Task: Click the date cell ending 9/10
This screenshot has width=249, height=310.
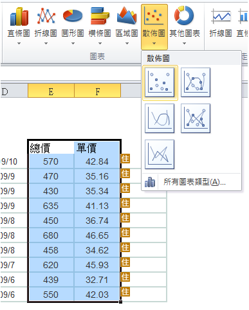Action: tap(14, 161)
